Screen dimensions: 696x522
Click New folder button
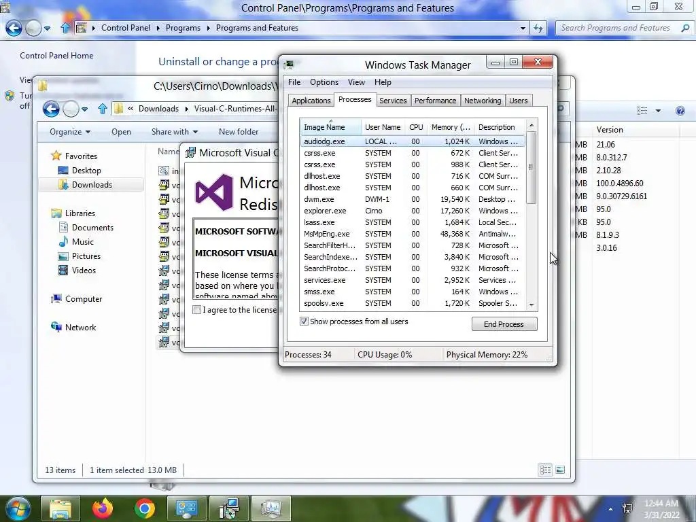tap(239, 132)
